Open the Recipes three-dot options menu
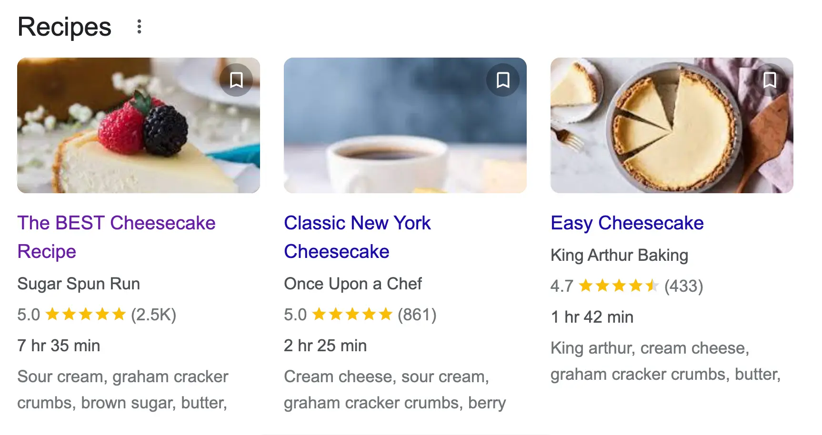This screenshot has width=822, height=435. [x=139, y=27]
